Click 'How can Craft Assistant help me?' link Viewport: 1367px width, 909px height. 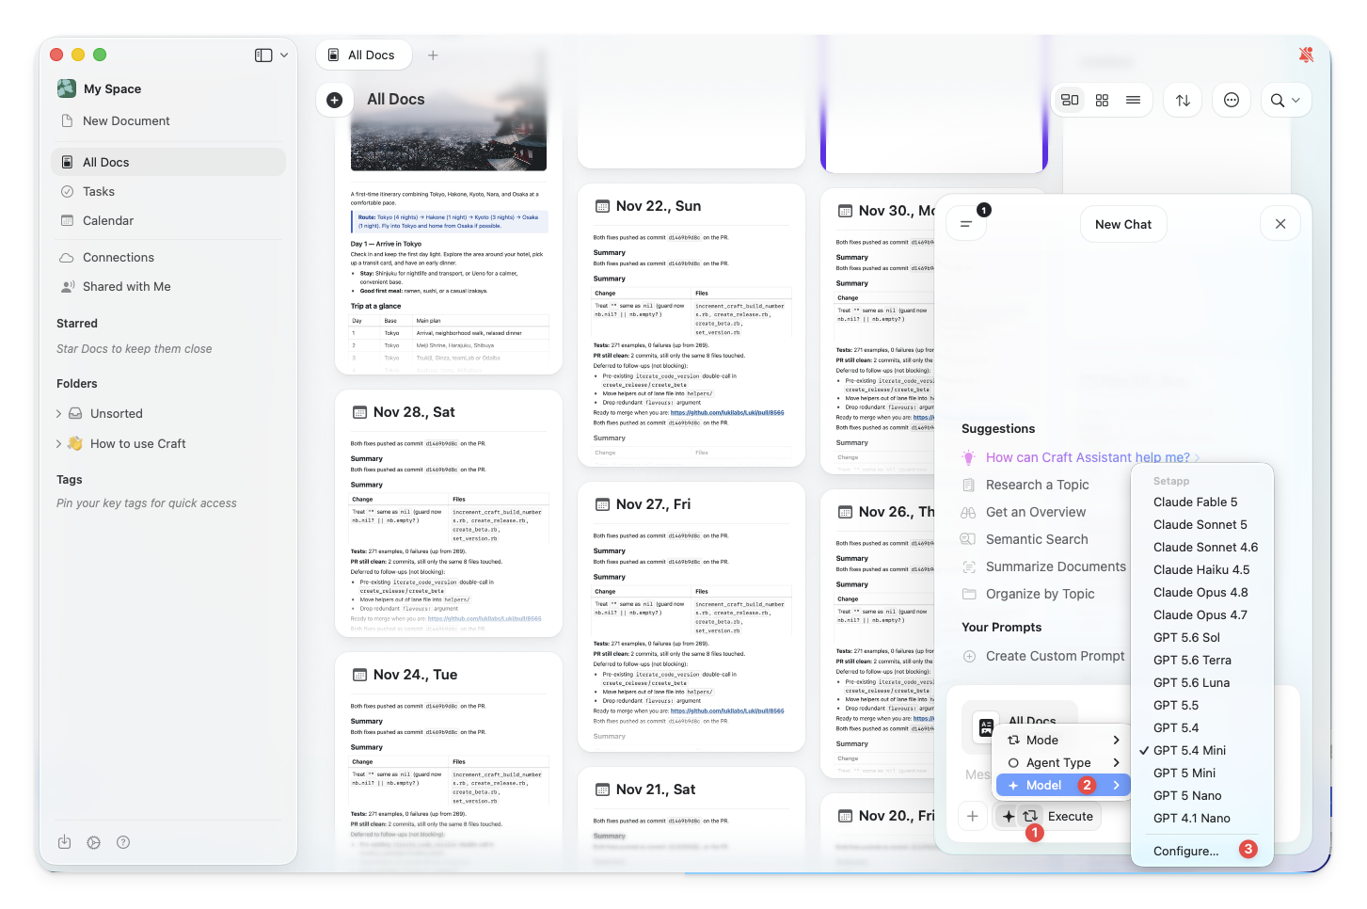(x=1088, y=457)
